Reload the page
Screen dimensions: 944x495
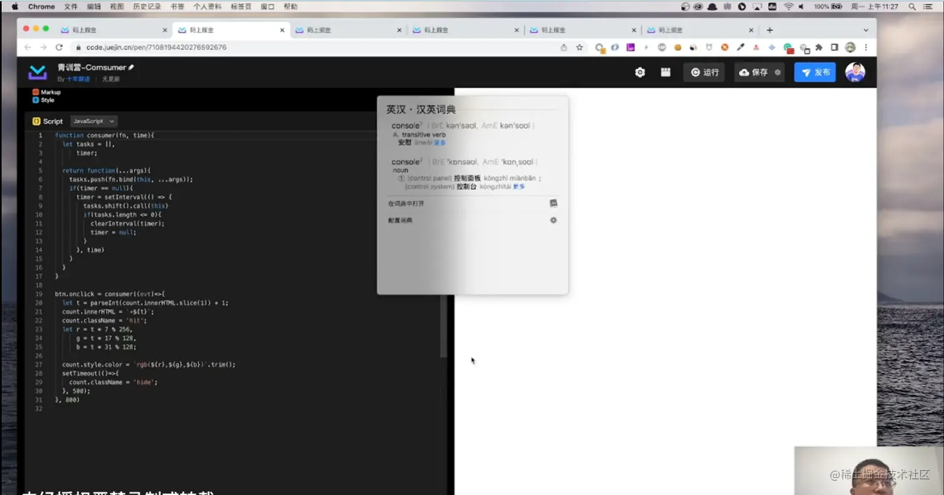[x=59, y=47]
